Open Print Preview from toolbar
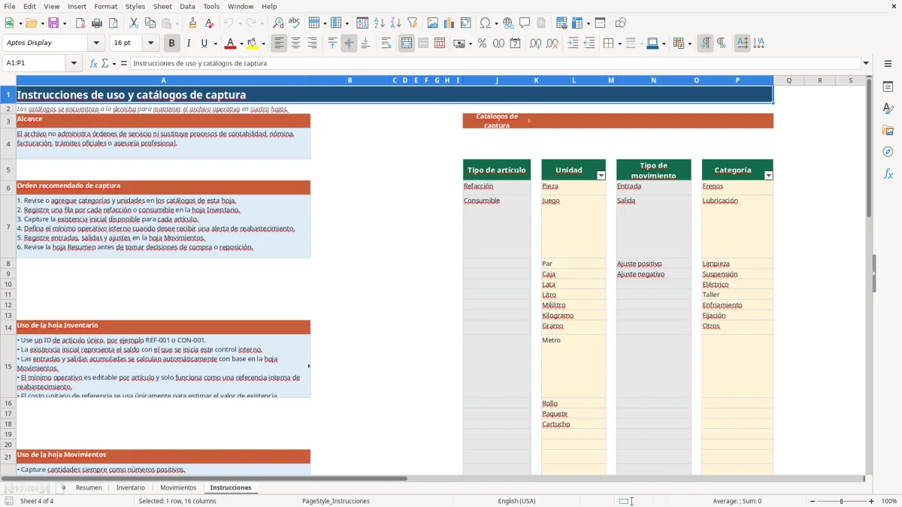The height and width of the screenshot is (507, 902). (113, 23)
